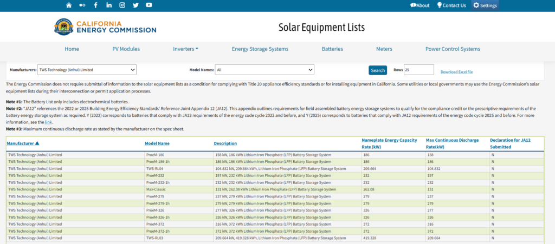Click the Twitter bird icon
This screenshot has width=555, height=244.
point(135,5)
